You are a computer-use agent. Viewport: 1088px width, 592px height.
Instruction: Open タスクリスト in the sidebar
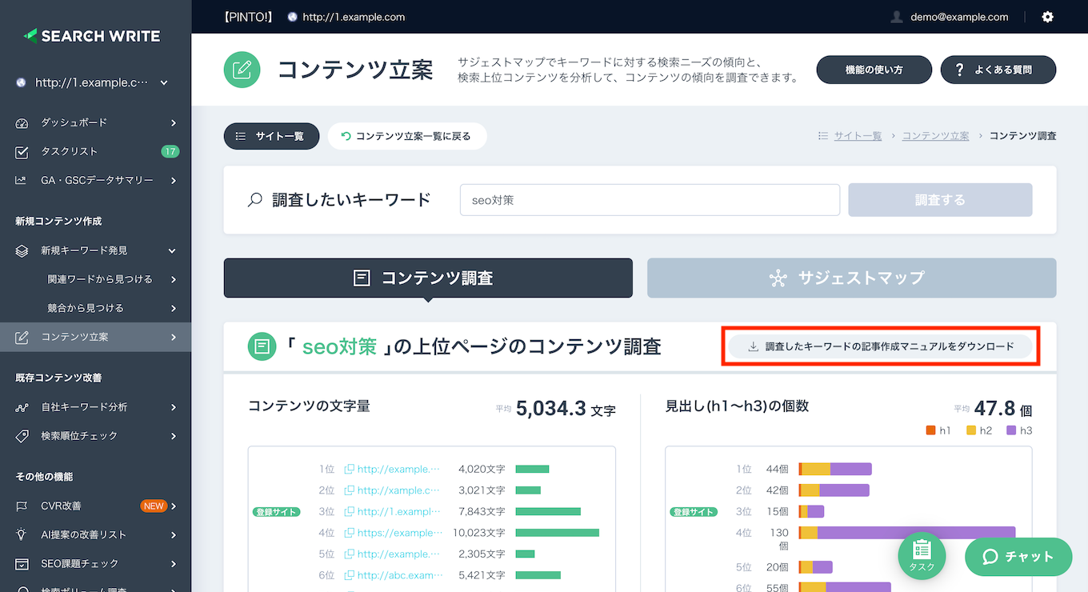click(x=70, y=151)
